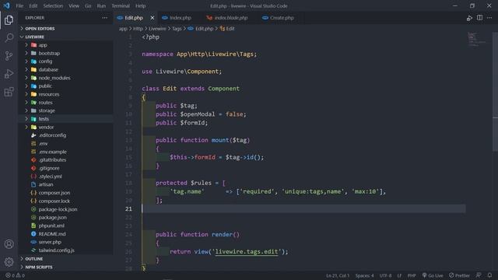Expand the Open Editors section
The width and height of the screenshot is (498, 280).
coord(66,29)
